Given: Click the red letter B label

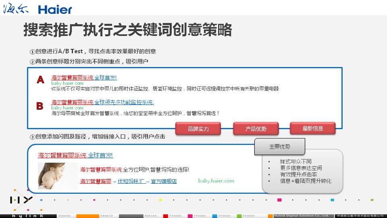Looking at the screenshot, I should click(40, 106).
